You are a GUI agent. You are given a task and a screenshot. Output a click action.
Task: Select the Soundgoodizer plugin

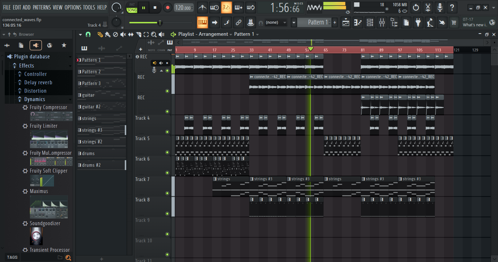pyautogui.click(x=45, y=223)
